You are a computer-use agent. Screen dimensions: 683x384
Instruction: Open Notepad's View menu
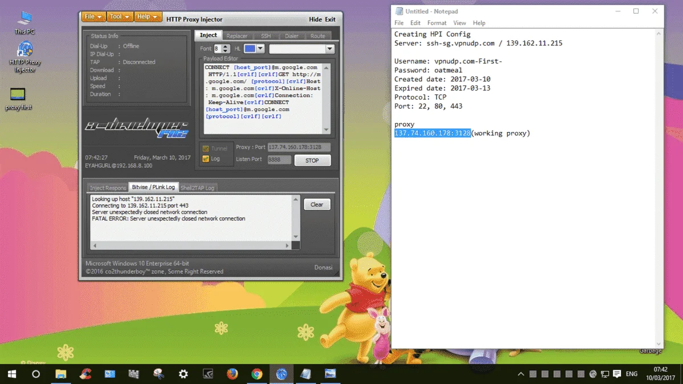pos(459,23)
